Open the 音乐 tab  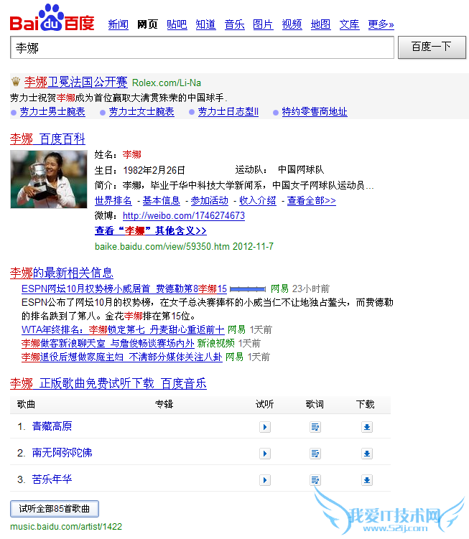234,24
